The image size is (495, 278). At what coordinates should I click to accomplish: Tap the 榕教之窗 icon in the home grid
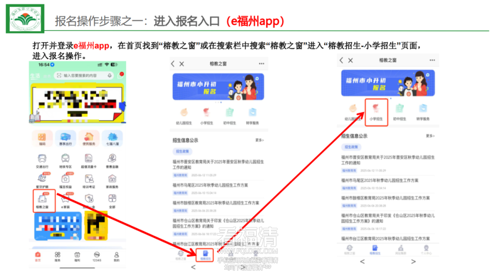click(x=41, y=199)
